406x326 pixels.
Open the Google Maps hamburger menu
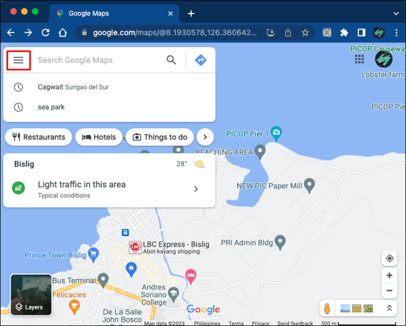(x=18, y=60)
